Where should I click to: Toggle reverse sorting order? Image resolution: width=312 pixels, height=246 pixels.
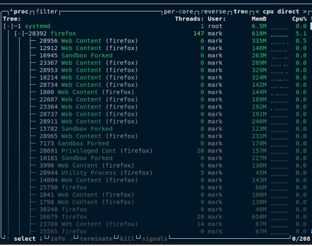(213, 11)
